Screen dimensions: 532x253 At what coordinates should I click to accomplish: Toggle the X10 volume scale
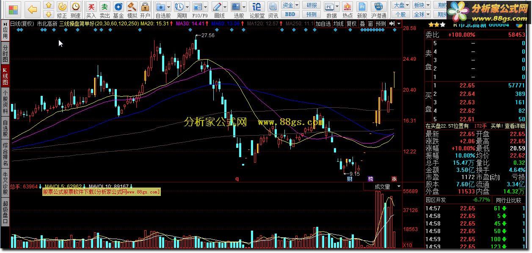(x=407, y=245)
